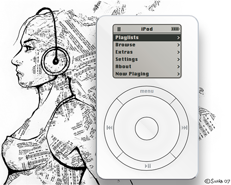The image size is (231, 185).
Task: Click the chevron beside Settings
Action: pyautogui.click(x=178, y=60)
